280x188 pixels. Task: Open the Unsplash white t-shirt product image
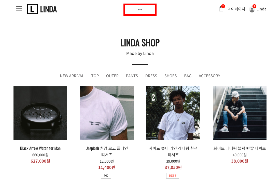pos(107,113)
